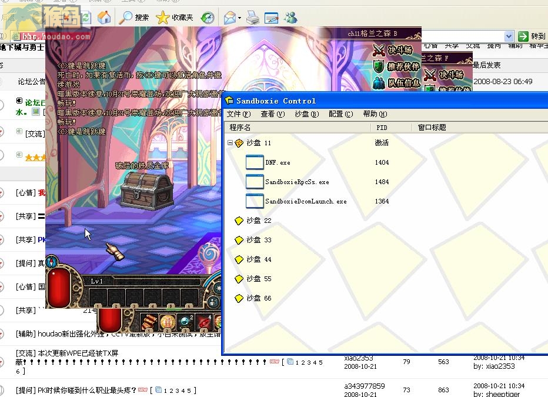Open the History clock icon in toolbar
The width and height of the screenshot is (548, 397).
pyautogui.click(x=208, y=18)
